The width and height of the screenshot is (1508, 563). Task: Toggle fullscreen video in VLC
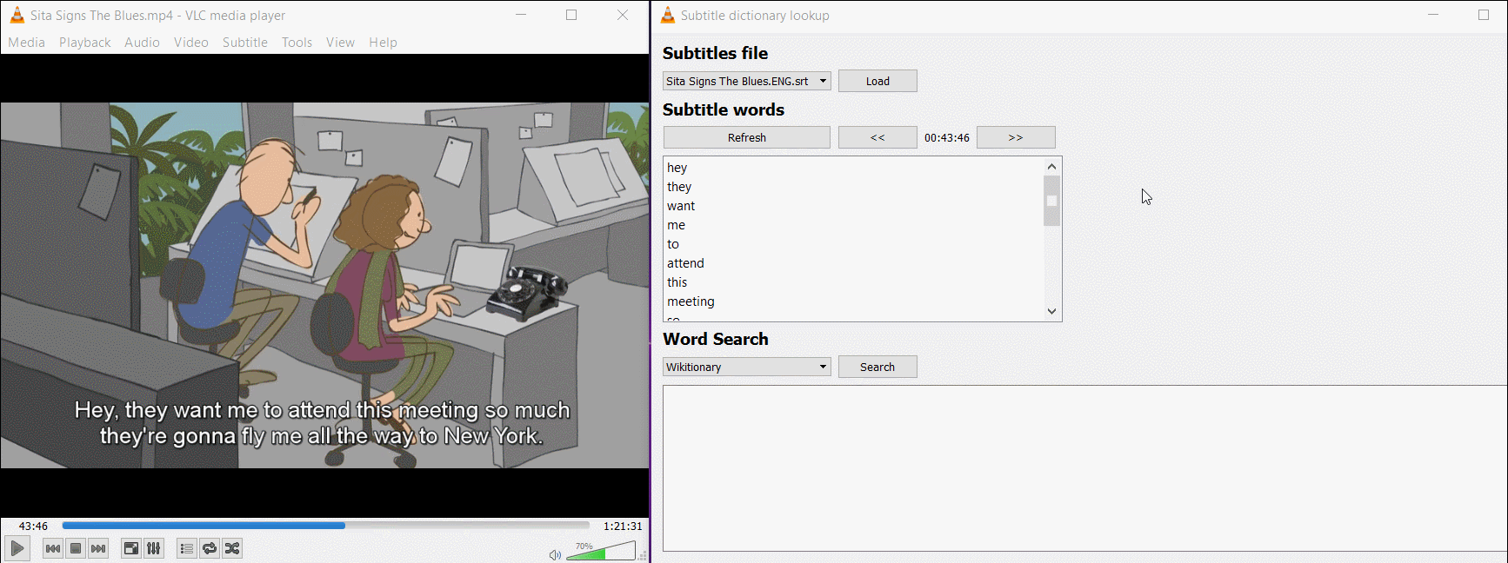tap(131, 548)
